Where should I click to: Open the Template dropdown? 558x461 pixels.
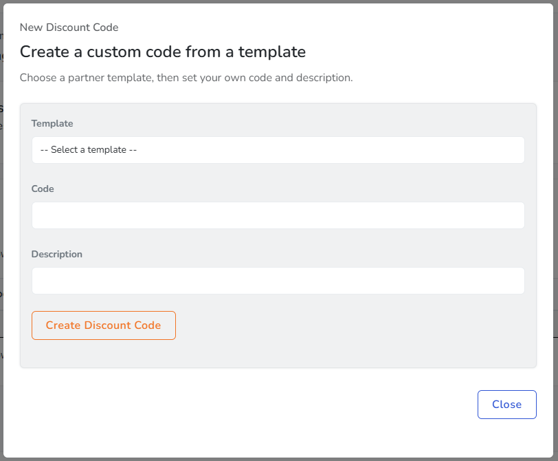278,150
